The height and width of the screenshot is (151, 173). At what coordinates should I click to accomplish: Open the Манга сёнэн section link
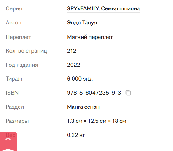[83, 107]
